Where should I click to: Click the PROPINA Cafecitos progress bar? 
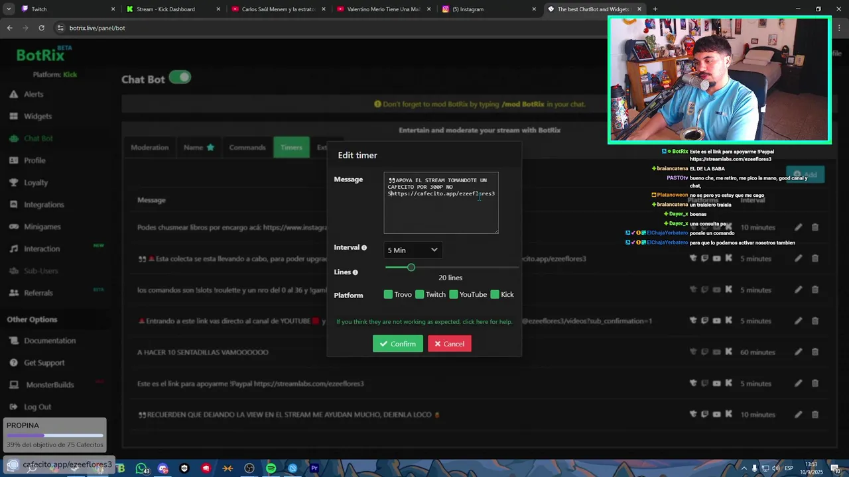point(55,436)
